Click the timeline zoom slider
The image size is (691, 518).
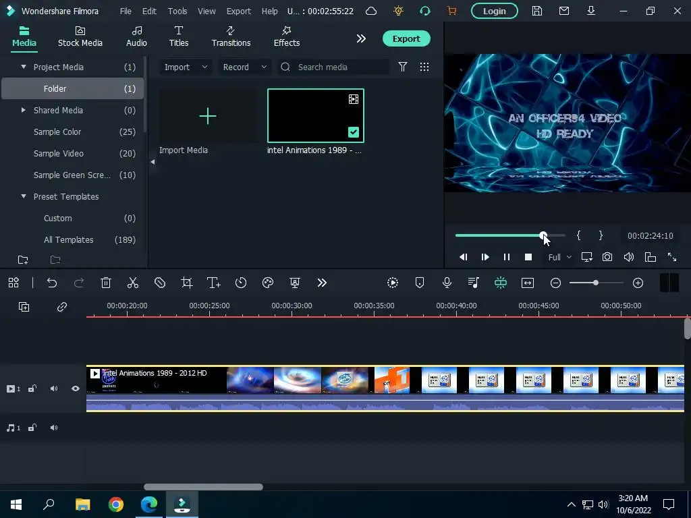pos(597,283)
